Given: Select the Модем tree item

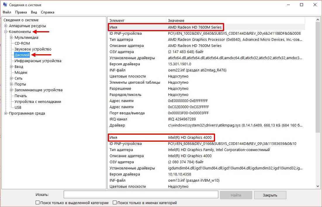Looking at the screenshot, I should click(21, 73).
